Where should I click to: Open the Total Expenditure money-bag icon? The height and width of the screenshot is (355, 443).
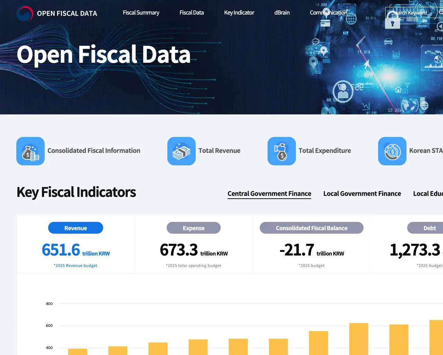coord(282,151)
